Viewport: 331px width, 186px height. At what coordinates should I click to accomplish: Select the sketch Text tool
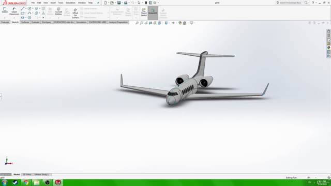(x=43, y=13)
